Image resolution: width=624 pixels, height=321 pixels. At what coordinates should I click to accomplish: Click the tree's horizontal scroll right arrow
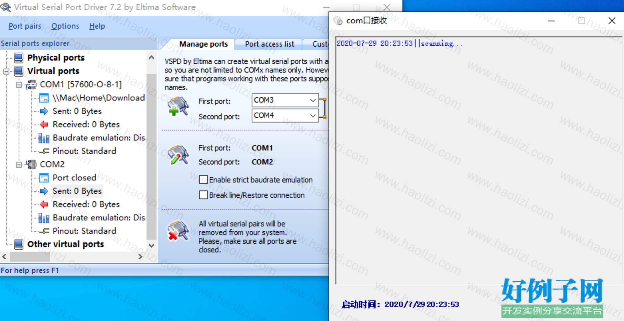point(140,257)
